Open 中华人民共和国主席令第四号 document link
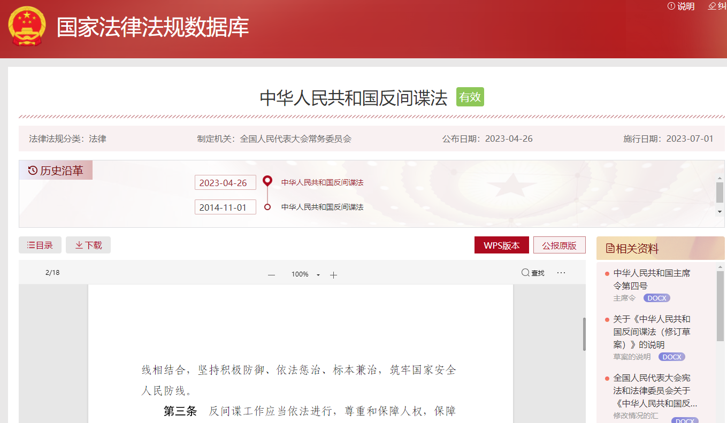Screen dimensions: 727x423 point(652,279)
